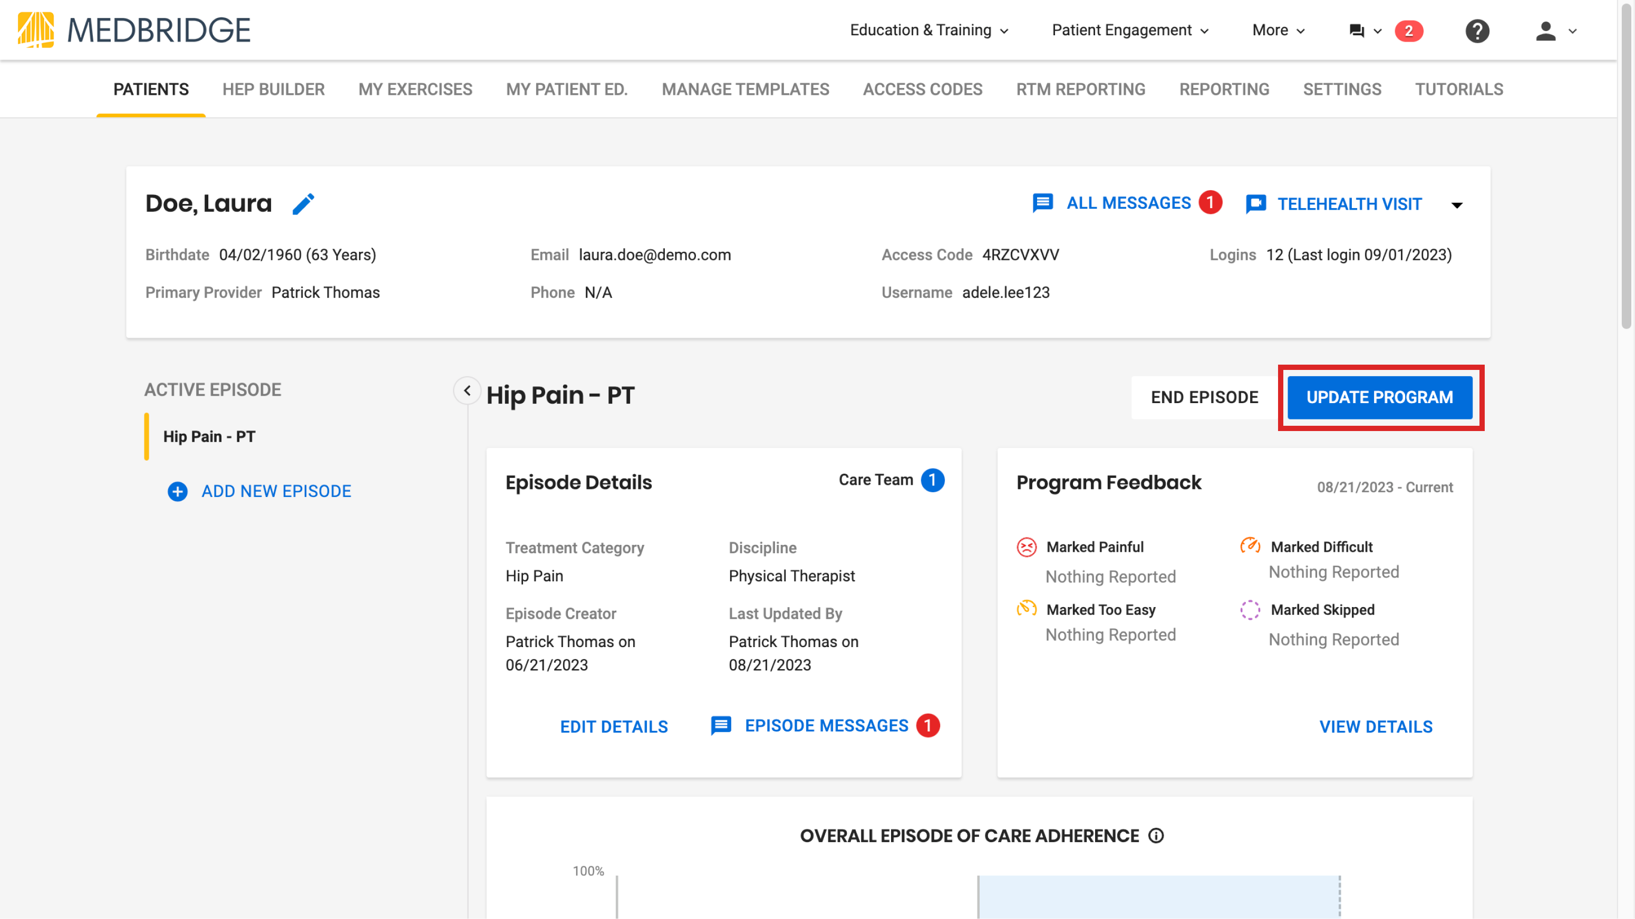
Task: Expand the Telehealth Visit dropdown arrow
Action: click(1457, 204)
